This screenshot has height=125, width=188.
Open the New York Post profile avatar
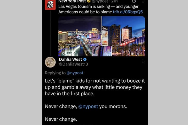point(50,5)
